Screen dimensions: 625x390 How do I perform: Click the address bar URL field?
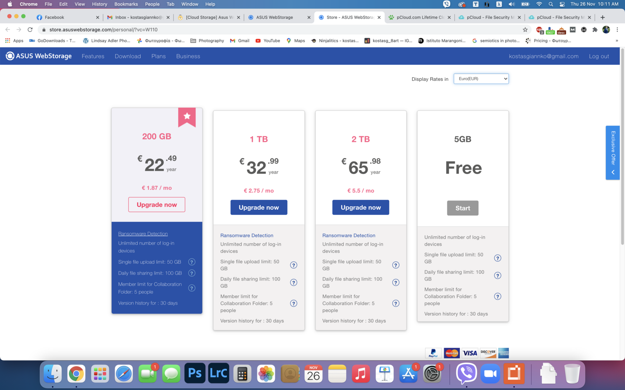click(273, 30)
